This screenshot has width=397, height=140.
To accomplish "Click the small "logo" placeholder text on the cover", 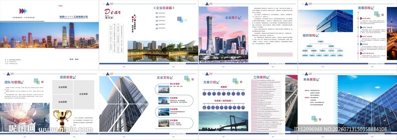I will [x=60, y=5].
